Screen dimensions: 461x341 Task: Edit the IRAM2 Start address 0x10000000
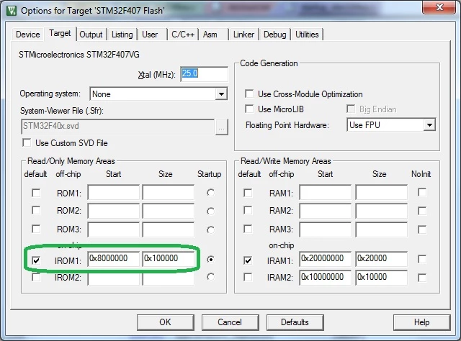[326, 278]
